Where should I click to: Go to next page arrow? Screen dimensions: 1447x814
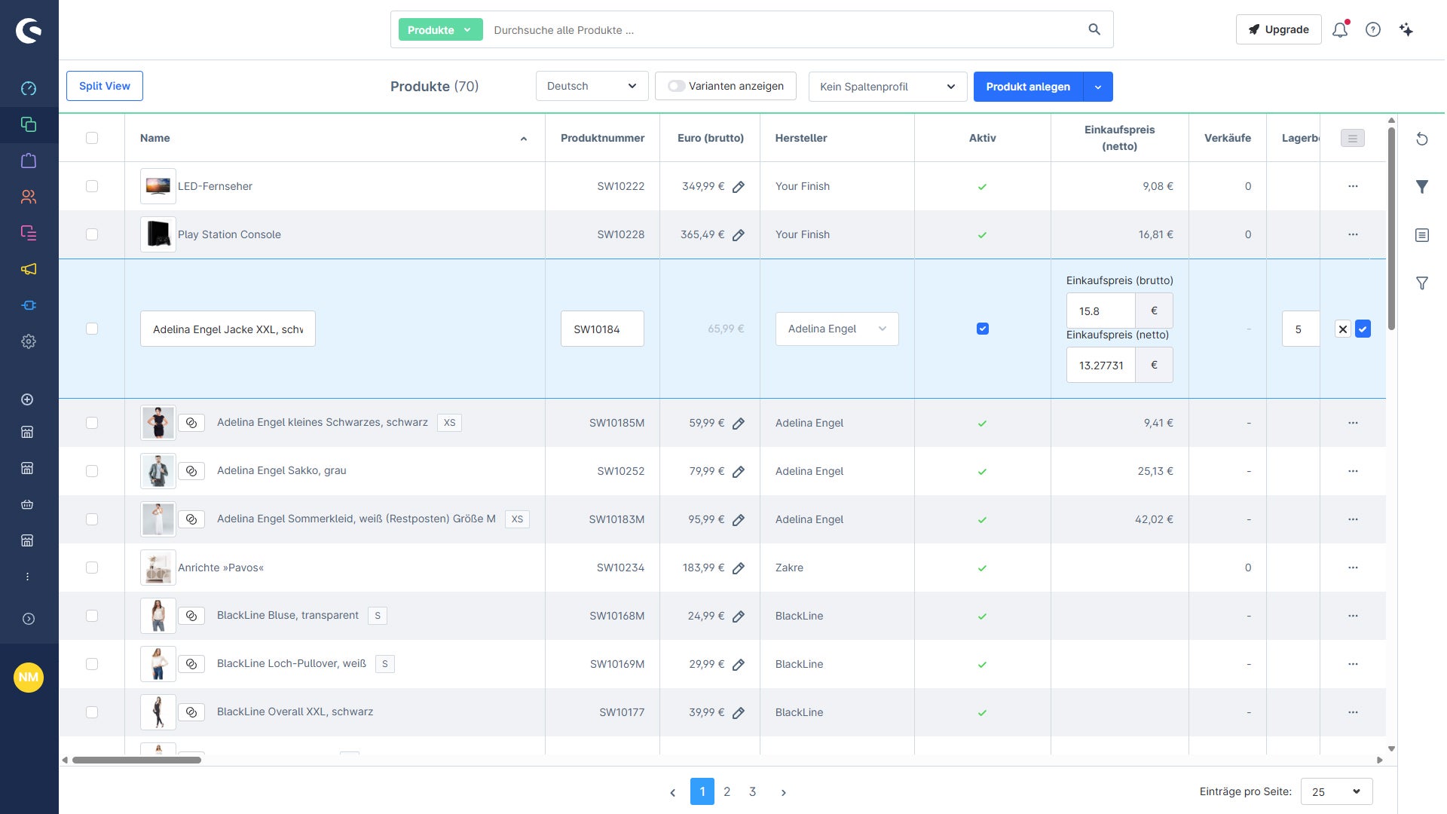coord(784,792)
